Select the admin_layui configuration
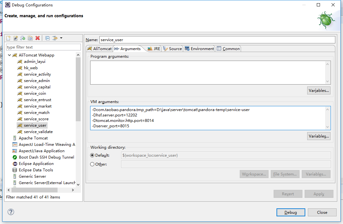This screenshot has height=224, width=343. [35, 62]
